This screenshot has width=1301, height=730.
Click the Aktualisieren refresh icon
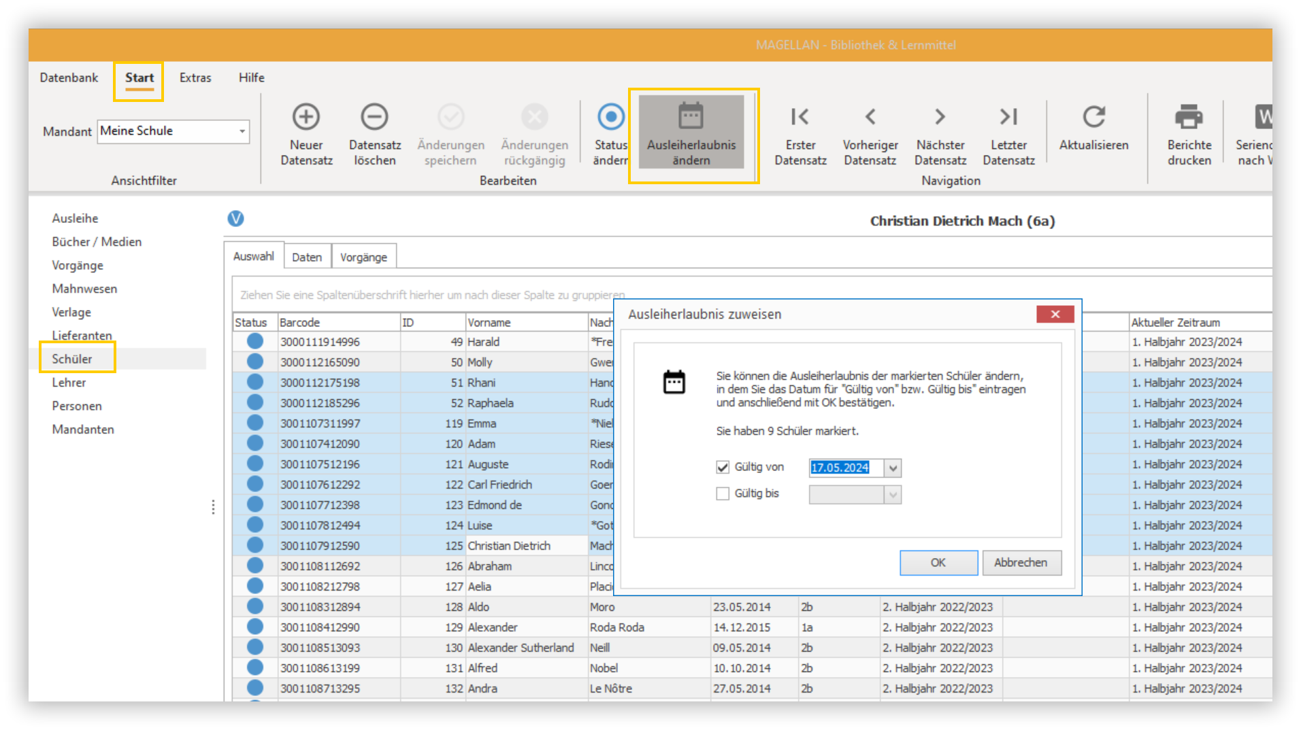tap(1093, 117)
